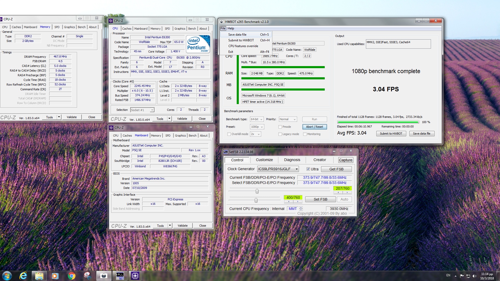This screenshot has width=500, height=281.
Task: Click the Set FSB button
Action: click(320, 199)
